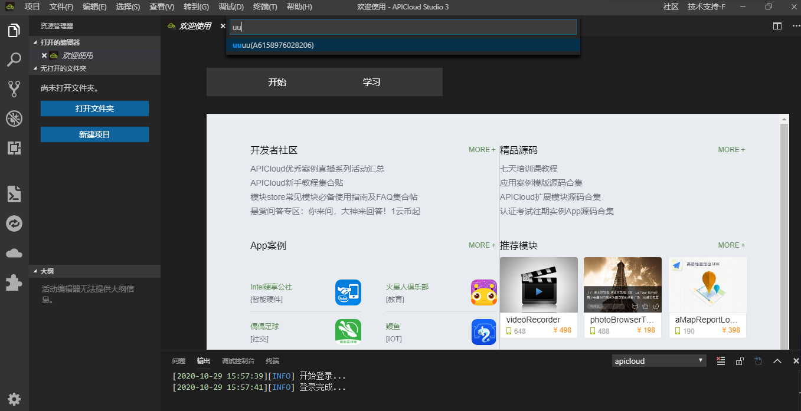Open the settings gear at bottom left
This screenshot has height=411, width=801.
[14, 399]
